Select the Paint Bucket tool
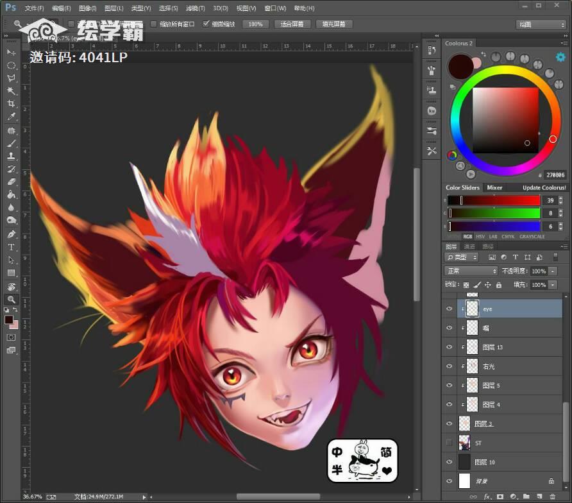The height and width of the screenshot is (503, 572). click(x=11, y=194)
